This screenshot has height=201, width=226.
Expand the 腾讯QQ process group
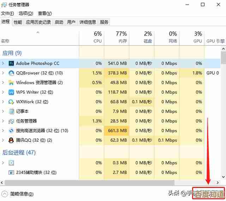[3, 140]
